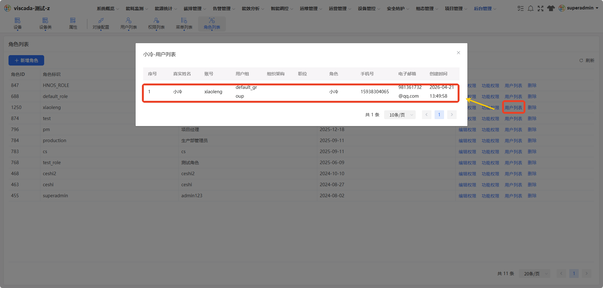Viewport: 603px width, 288px height.
Task: Open the 属性 toolbar icon
Action: 73,24
